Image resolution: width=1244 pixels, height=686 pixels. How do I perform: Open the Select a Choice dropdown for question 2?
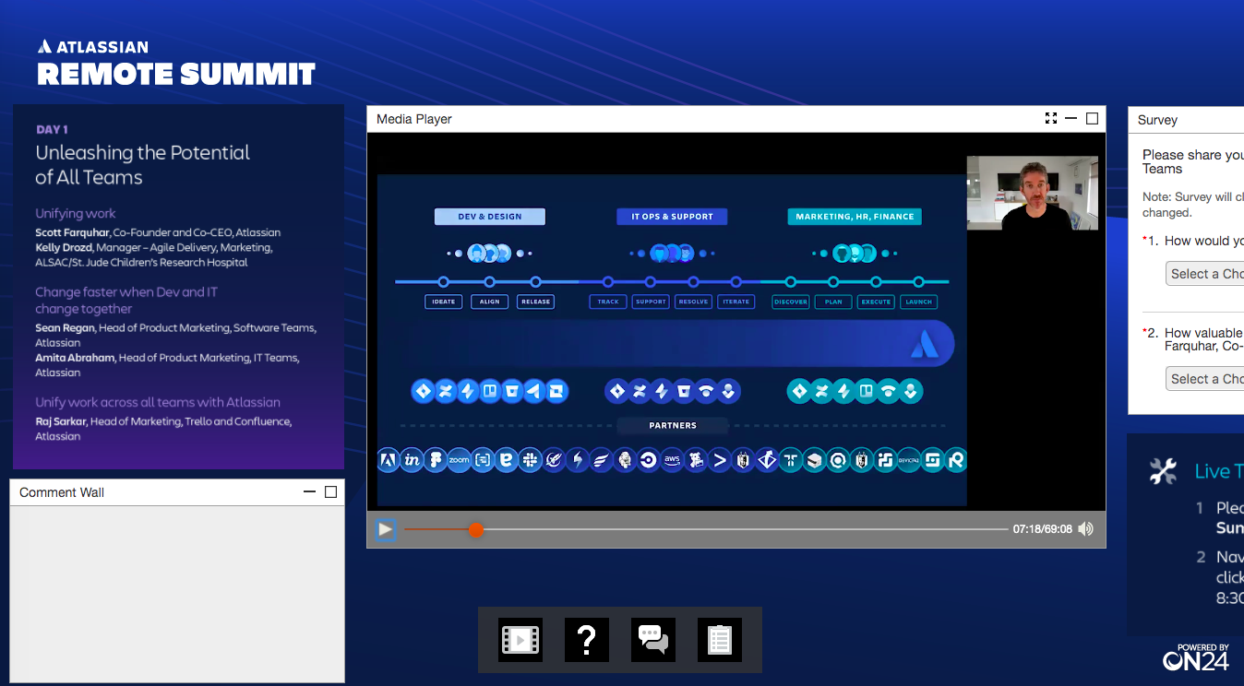1205,379
